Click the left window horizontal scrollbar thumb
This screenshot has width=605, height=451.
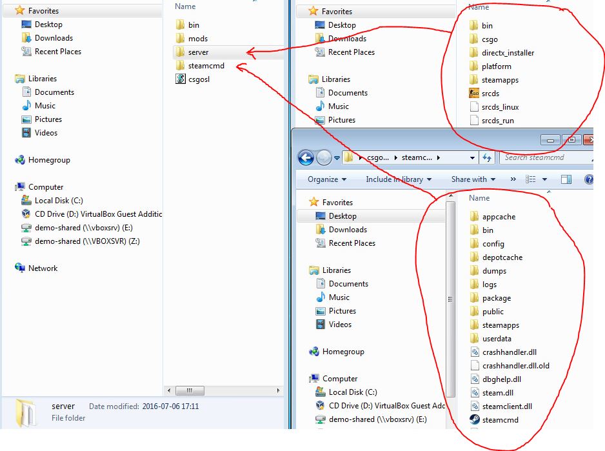[190, 390]
